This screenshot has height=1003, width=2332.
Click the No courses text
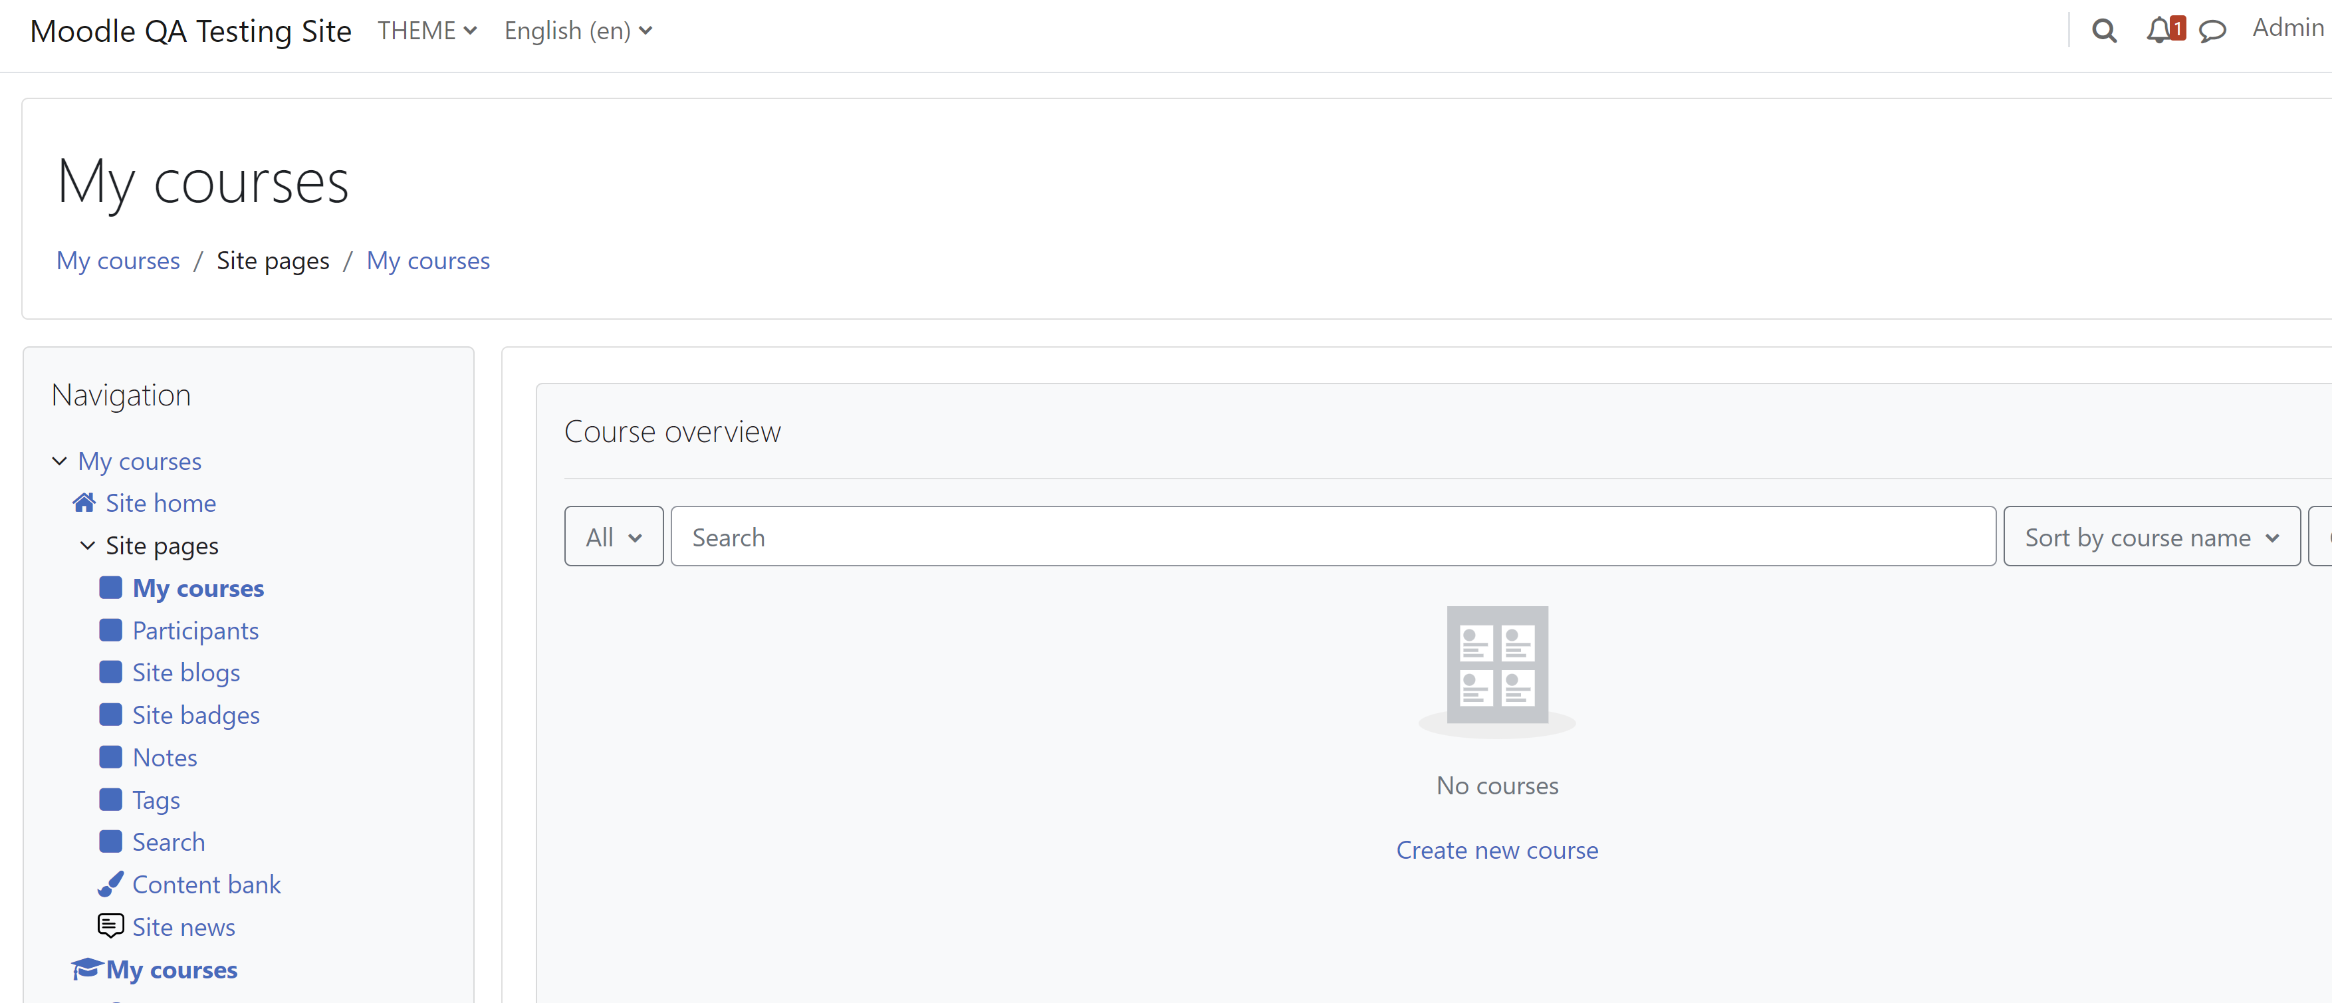click(x=1496, y=785)
